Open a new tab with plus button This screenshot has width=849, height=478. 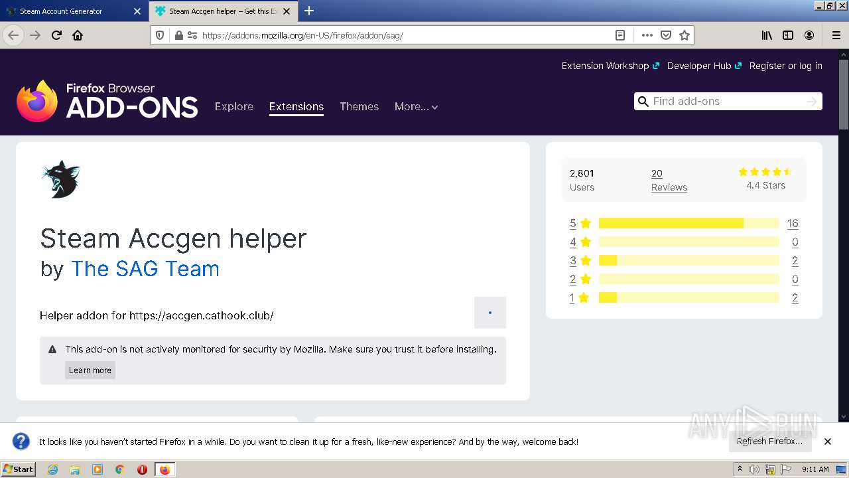pyautogui.click(x=309, y=11)
